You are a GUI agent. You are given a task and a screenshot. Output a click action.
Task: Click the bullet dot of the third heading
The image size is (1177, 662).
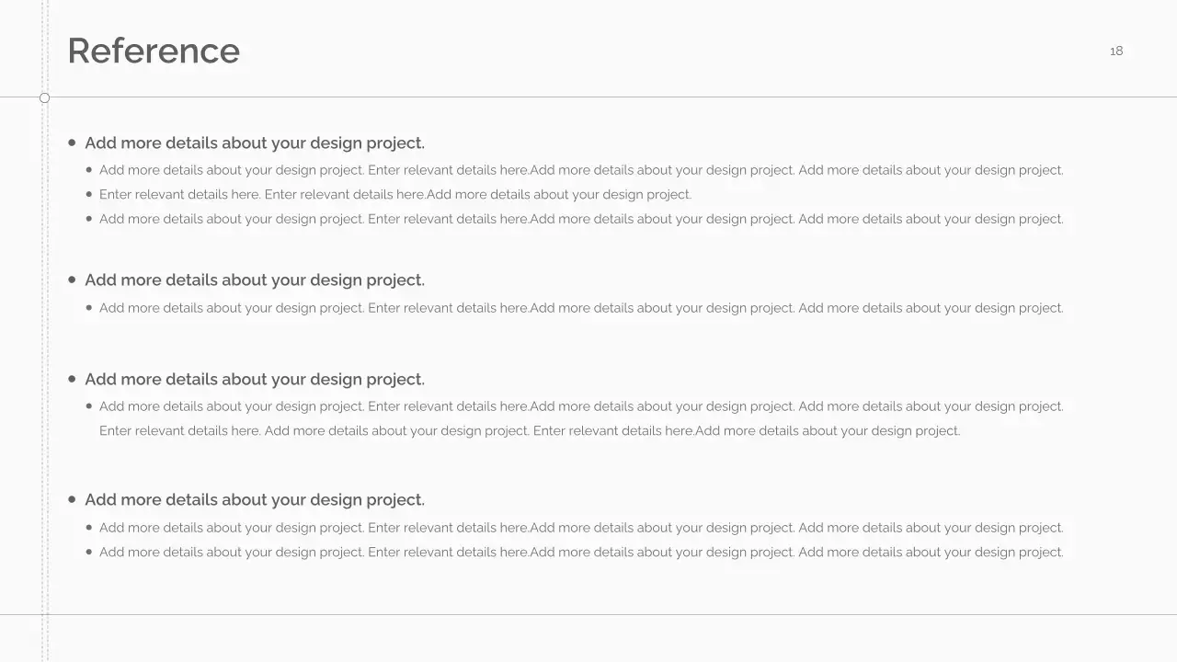click(72, 379)
